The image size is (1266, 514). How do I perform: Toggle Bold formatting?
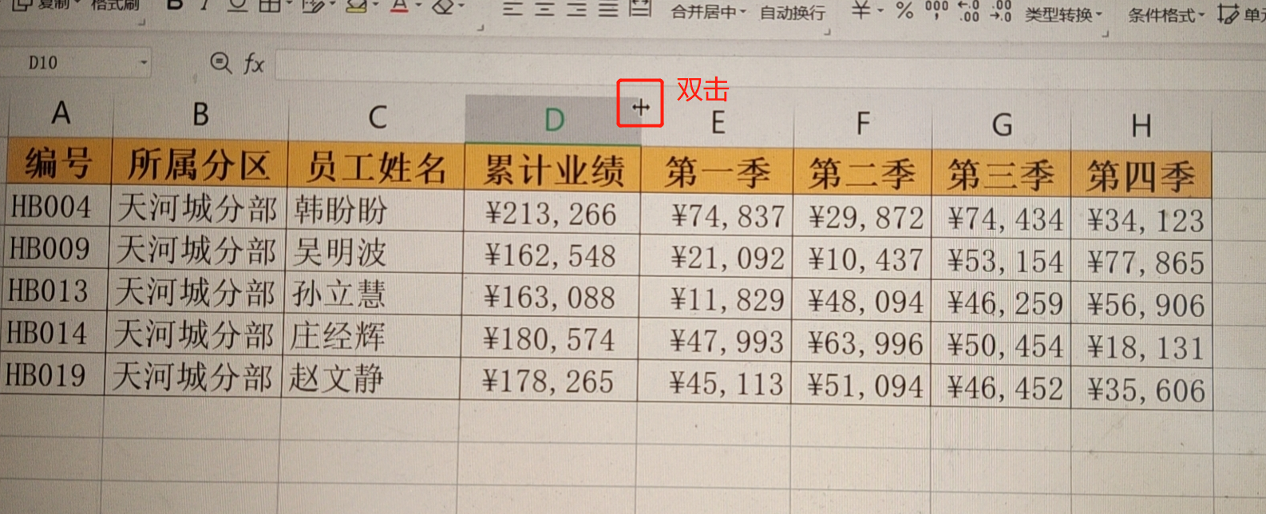[x=175, y=6]
